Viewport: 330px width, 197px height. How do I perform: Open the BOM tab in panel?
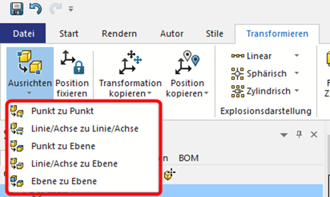pyautogui.click(x=188, y=158)
